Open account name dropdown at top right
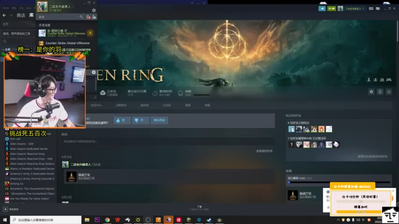399x224 pixels. (x=354, y=8)
